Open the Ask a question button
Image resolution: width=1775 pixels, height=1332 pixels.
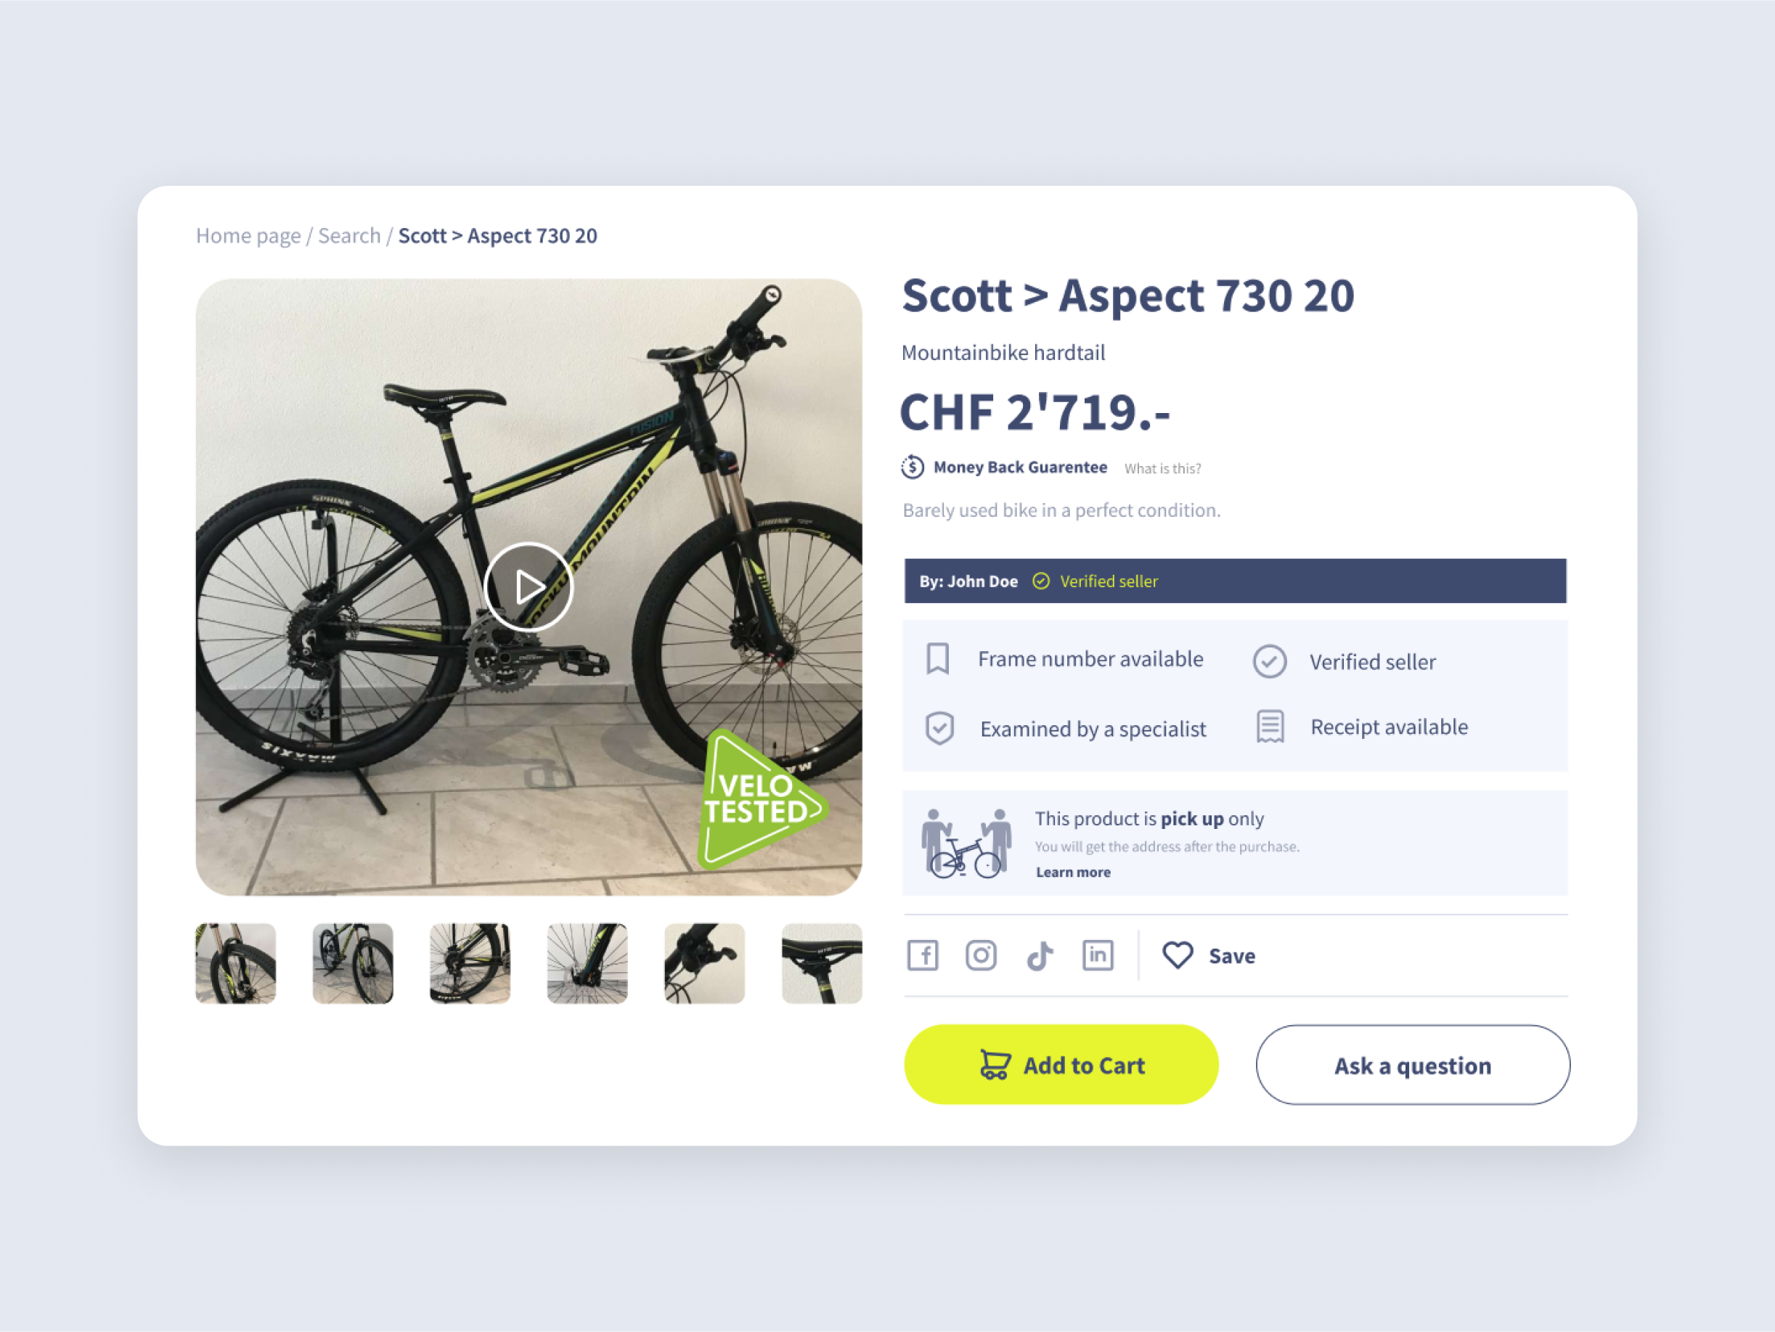[1412, 1065]
